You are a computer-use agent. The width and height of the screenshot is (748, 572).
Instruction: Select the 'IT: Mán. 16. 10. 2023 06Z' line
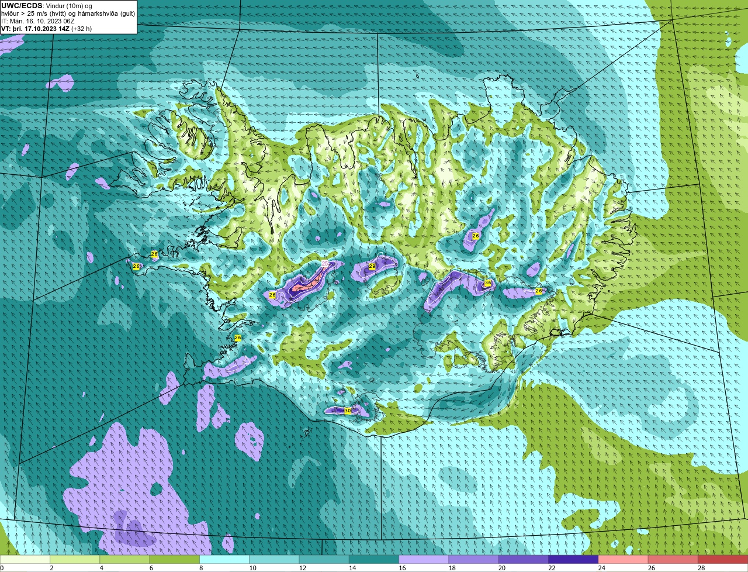(37, 21)
